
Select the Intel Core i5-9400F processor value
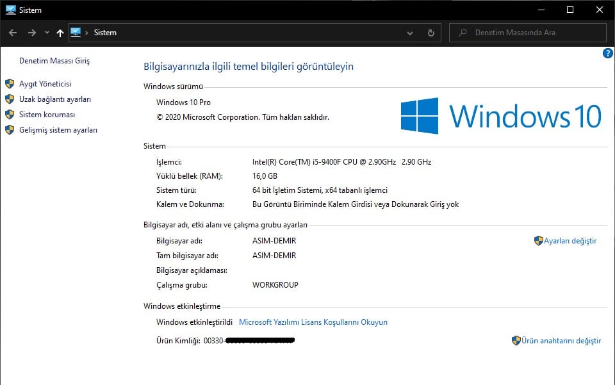click(x=341, y=162)
